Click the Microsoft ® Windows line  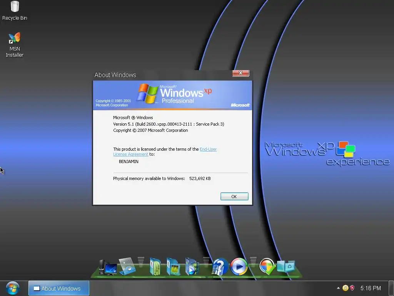tap(133, 118)
